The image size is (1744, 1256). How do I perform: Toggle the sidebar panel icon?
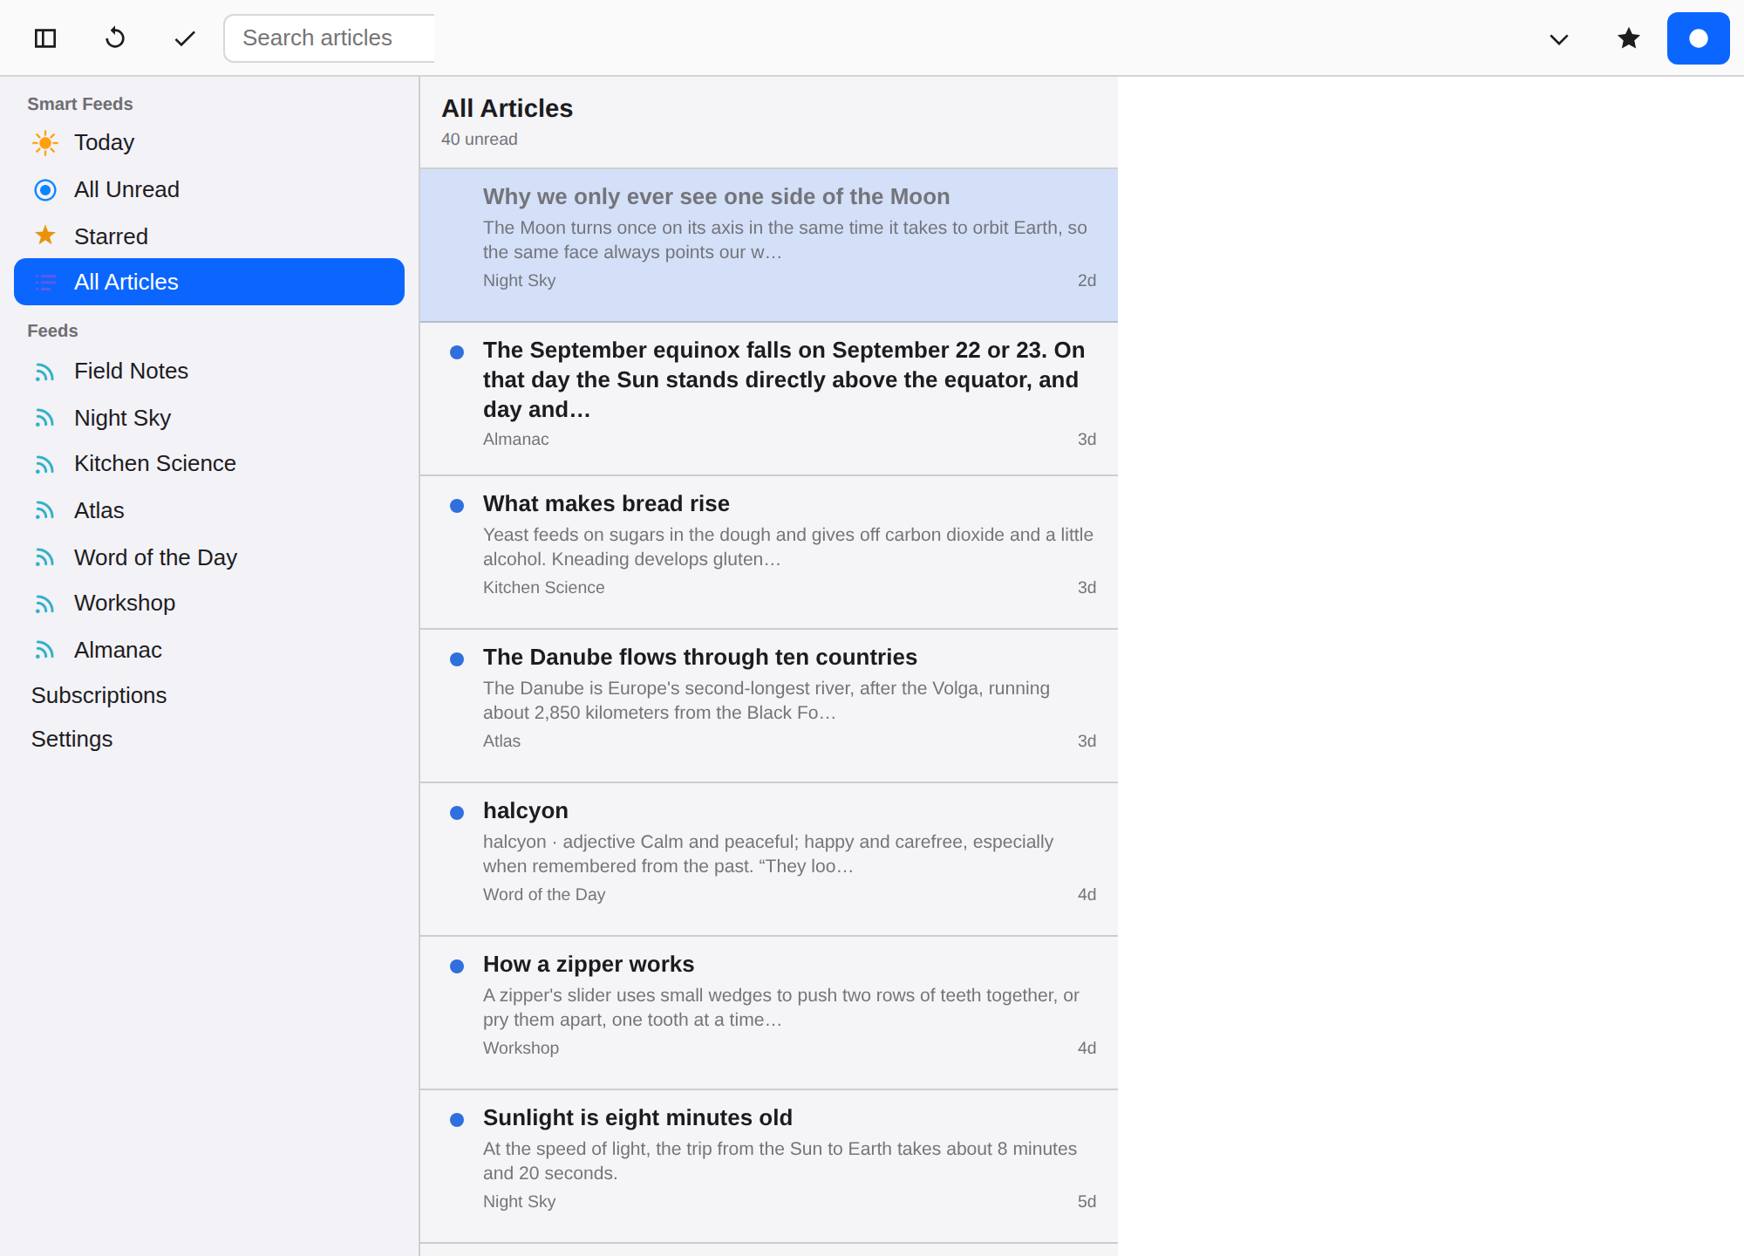click(x=45, y=38)
